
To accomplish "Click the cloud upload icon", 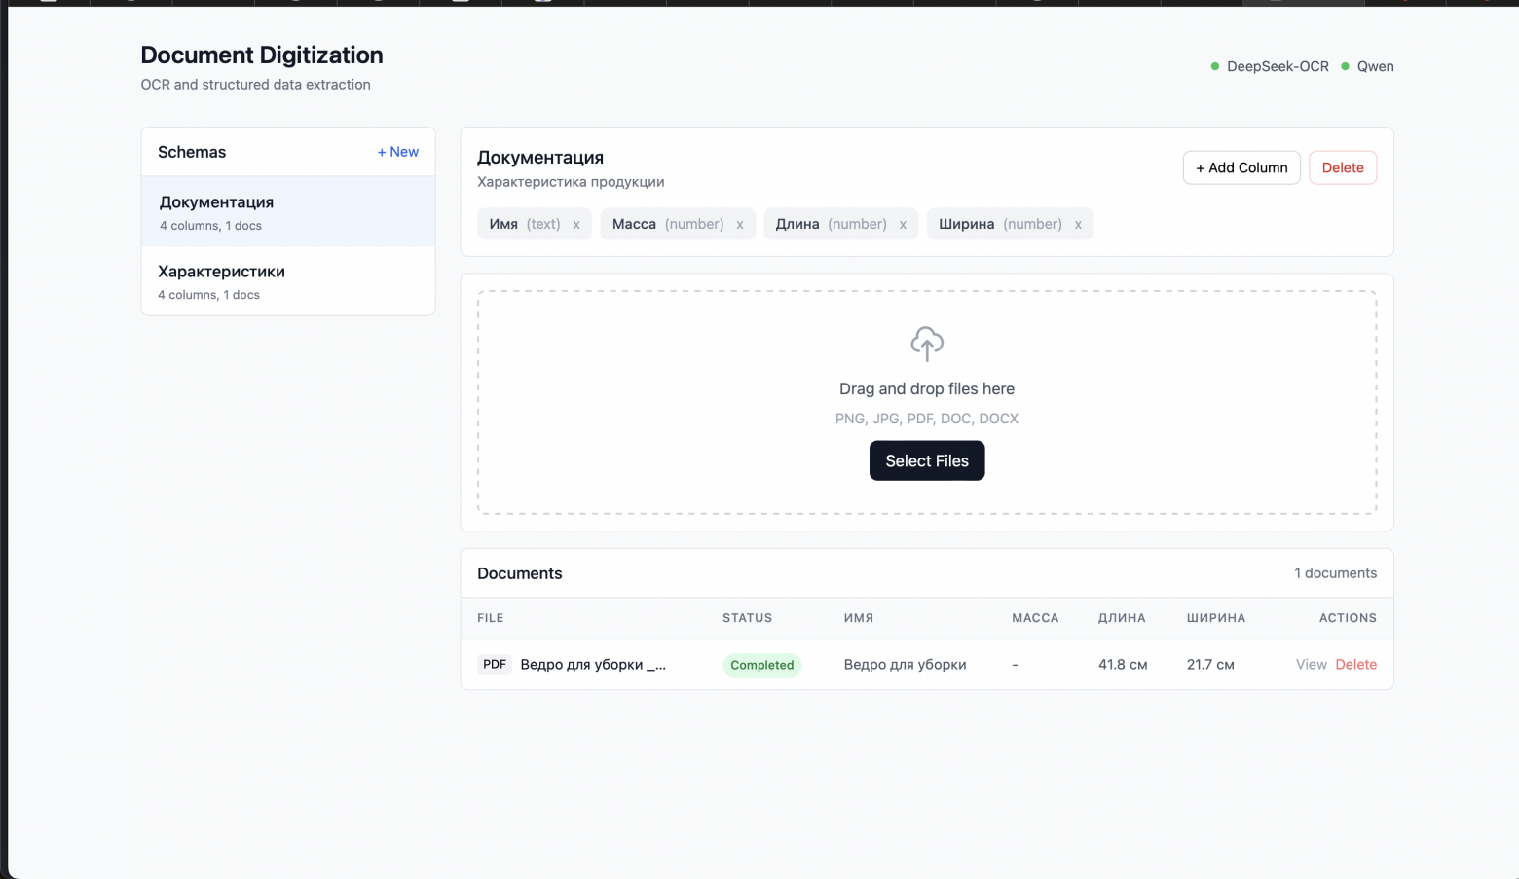I will (x=926, y=344).
